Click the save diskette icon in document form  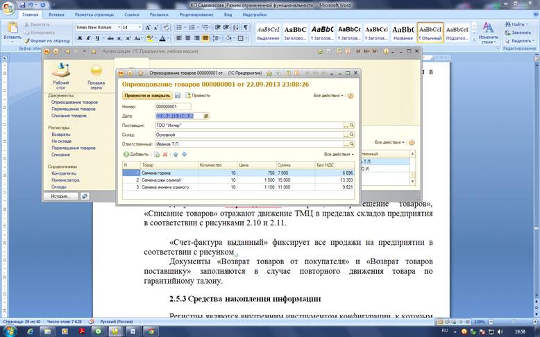[x=178, y=95]
